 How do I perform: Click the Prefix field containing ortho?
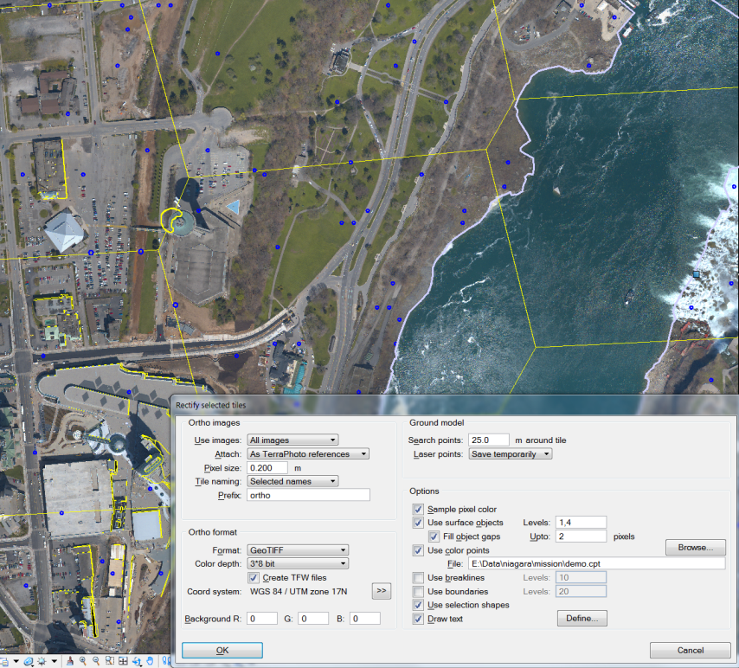308,495
